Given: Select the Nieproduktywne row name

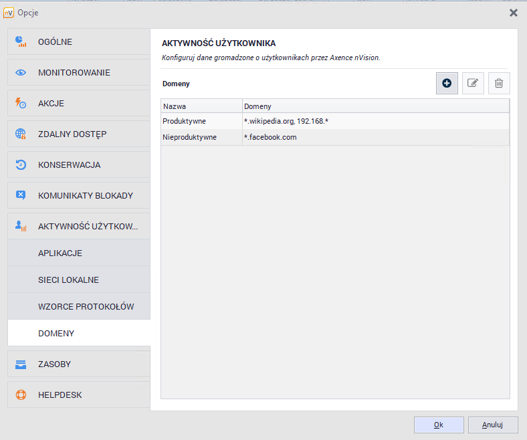Looking at the screenshot, I should tap(189, 137).
